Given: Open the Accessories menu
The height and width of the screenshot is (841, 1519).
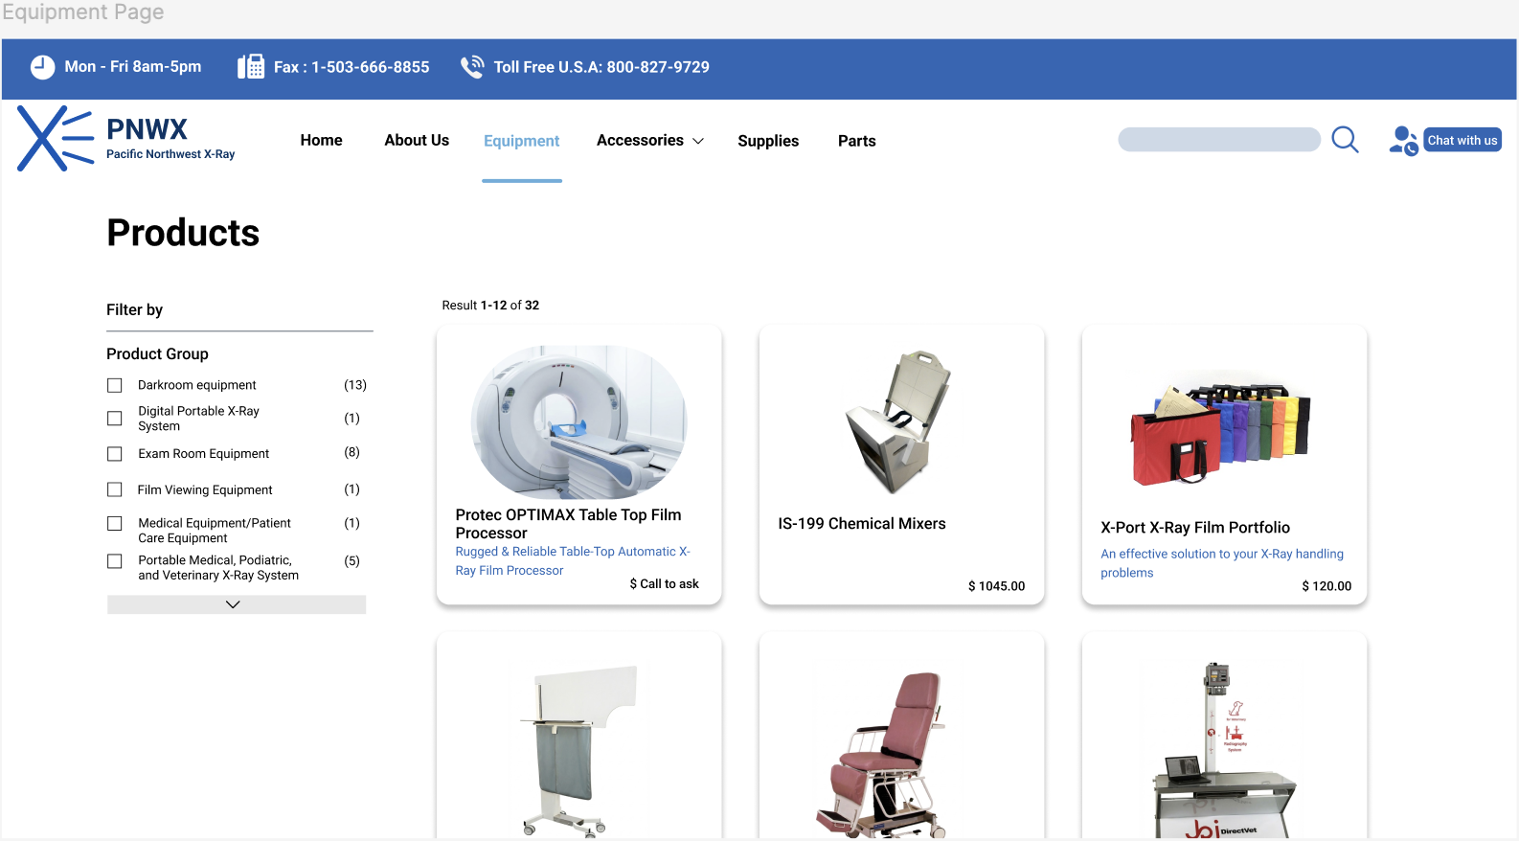Looking at the screenshot, I should pos(640,140).
